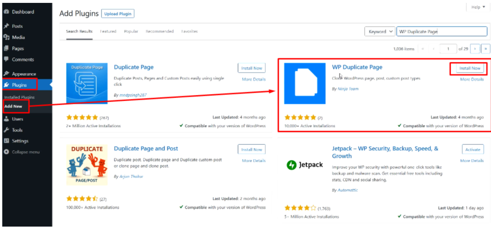View More Details for Jetpack

click(x=472, y=161)
